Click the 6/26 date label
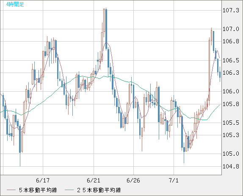Image resolution: width=243 pixels, height=196 pixels. click(x=133, y=180)
